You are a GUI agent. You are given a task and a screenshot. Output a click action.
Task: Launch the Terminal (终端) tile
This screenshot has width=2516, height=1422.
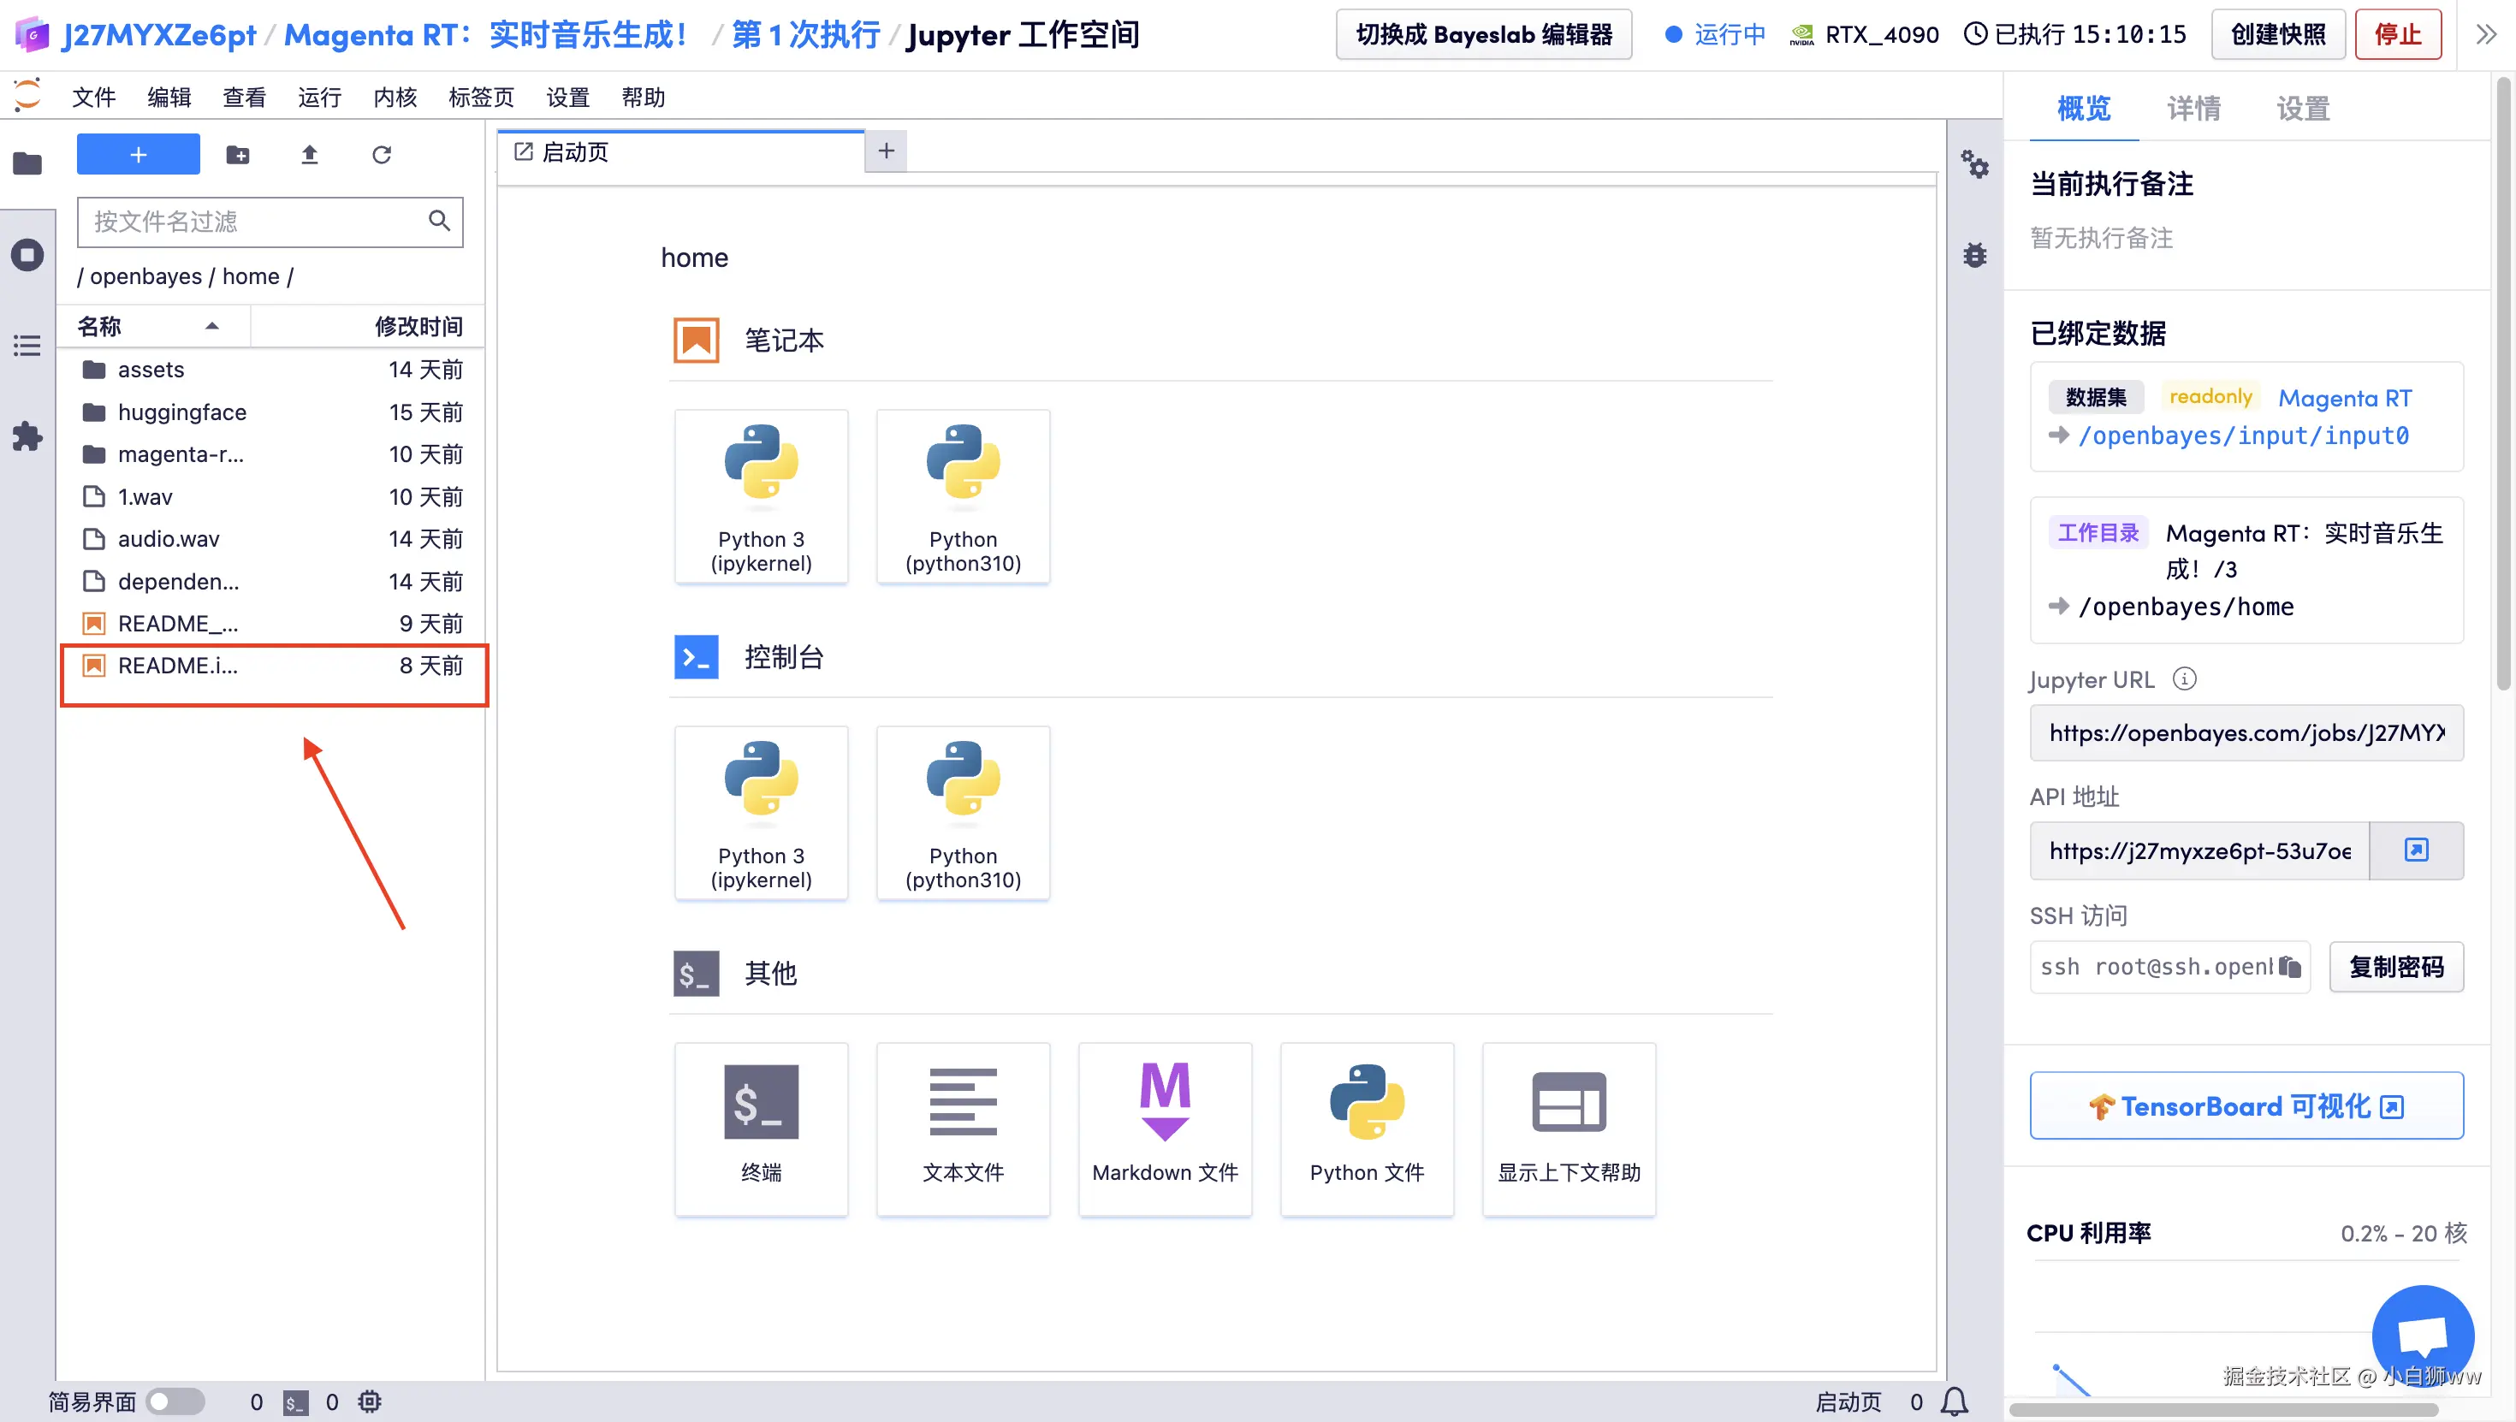click(761, 1128)
